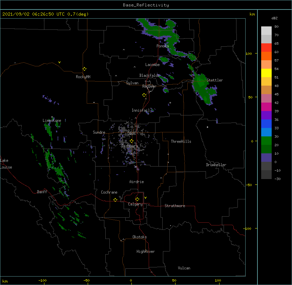Click the yellow marker near RockyMH
Viewport: 292px width, 285px height.
[x=85, y=69]
